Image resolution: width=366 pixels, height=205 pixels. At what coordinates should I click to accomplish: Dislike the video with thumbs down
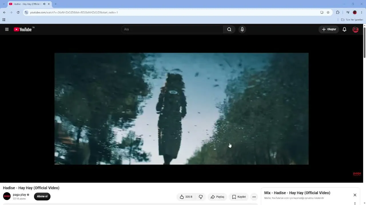coord(201,197)
